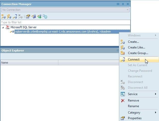This screenshot has width=159, height=121.
Task: Expand the Category submenu
Action: pos(139,113)
